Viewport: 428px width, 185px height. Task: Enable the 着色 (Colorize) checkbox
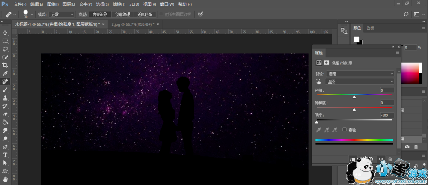pos(345,130)
